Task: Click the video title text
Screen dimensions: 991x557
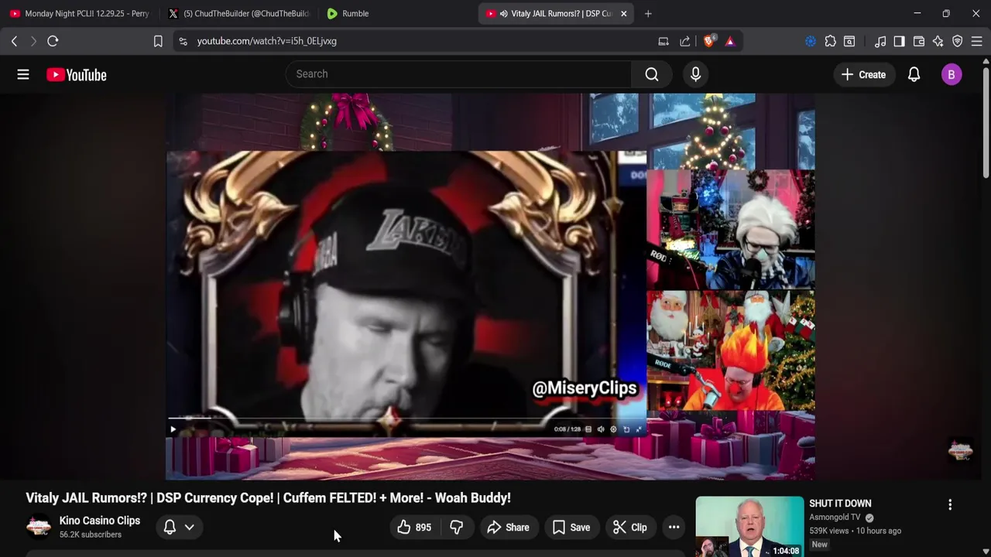Action: coord(268,498)
